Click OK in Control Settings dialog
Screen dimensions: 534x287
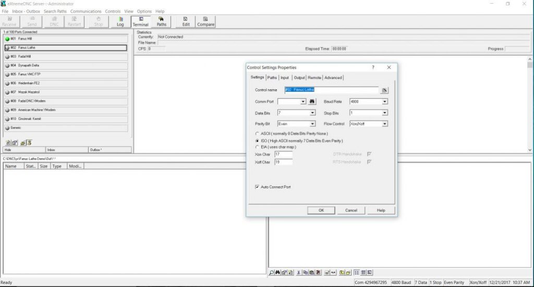(321, 210)
